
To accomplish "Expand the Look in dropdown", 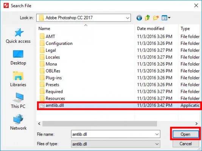I will tap(127, 18).
